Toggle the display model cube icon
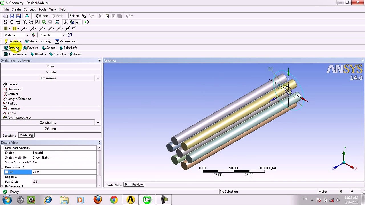365x205 pixels. [x=72, y=22]
